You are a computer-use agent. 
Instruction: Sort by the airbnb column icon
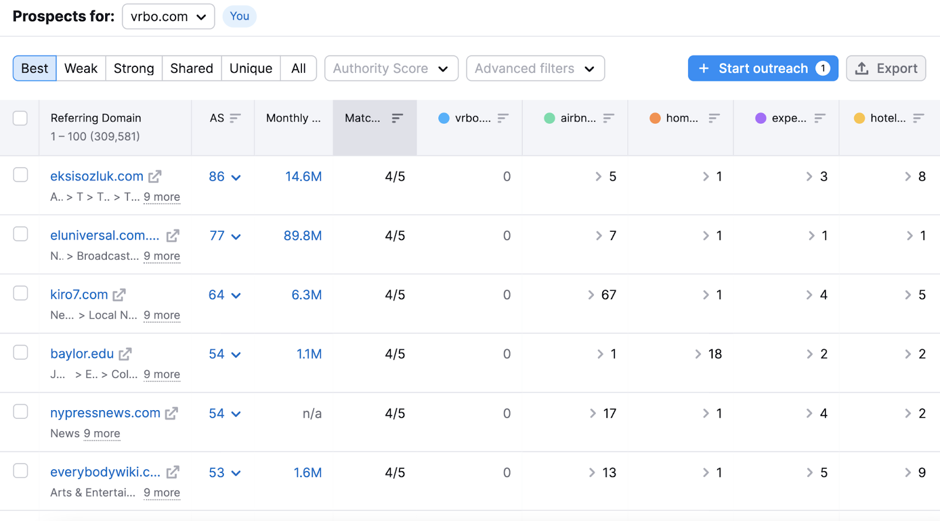point(609,118)
